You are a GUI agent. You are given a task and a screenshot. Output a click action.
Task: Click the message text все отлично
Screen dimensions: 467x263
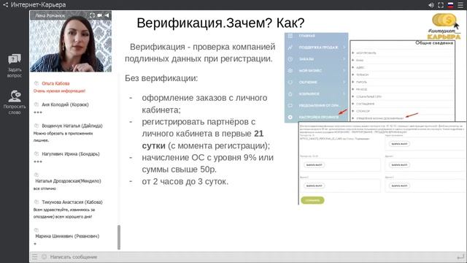(45, 188)
